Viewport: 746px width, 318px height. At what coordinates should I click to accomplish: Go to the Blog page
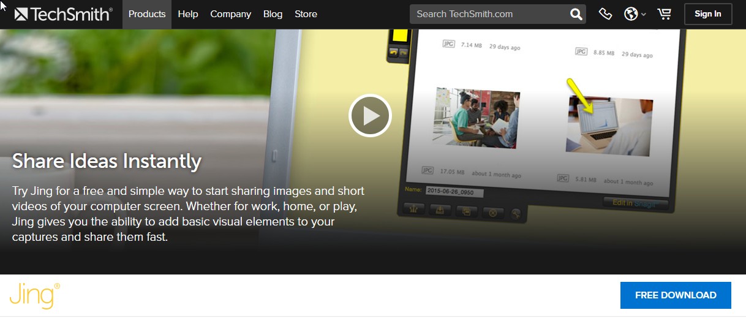[273, 13]
